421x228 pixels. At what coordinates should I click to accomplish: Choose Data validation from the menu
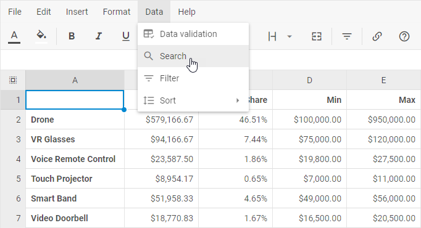[193, 34]
